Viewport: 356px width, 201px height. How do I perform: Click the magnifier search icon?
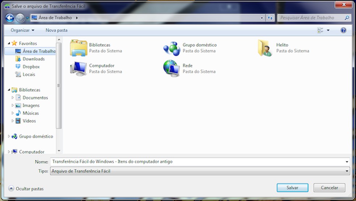click(x=347, y=18)
